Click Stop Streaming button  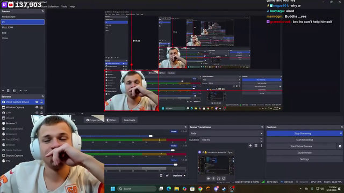point(303,133)
